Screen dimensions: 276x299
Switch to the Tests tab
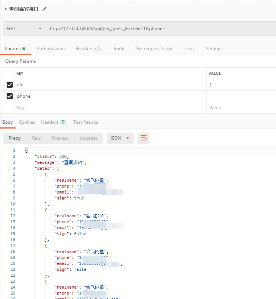coord(189,49)
